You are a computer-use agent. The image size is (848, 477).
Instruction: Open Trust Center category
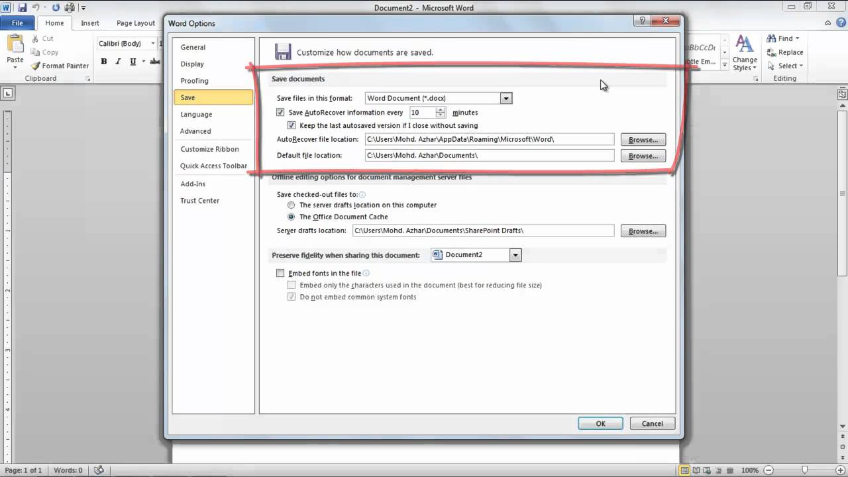[x=213, y=200]
